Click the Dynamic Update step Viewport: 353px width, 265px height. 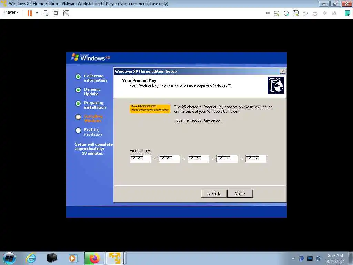point(88,92)
